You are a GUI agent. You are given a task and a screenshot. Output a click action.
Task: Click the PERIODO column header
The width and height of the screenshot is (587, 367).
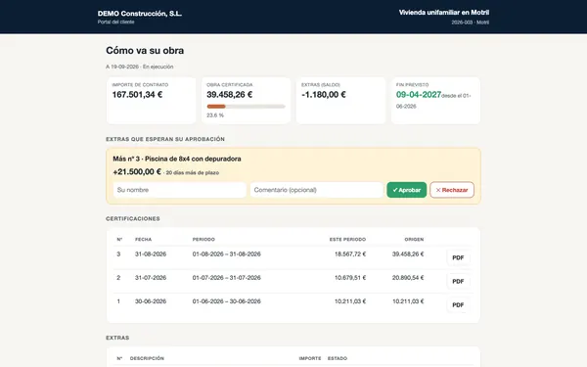pyautogui.click(x=203, y=240)
